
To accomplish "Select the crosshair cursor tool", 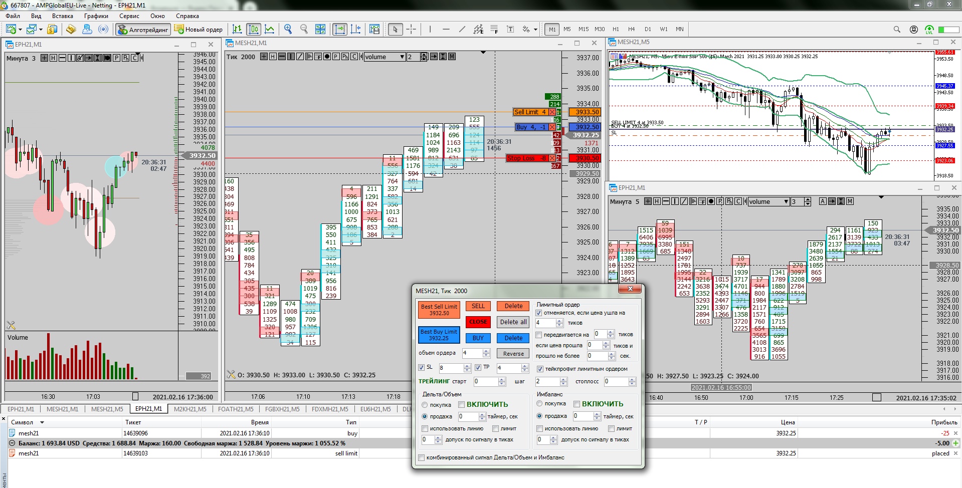I will pyautogui.click(x=411, y=30).
